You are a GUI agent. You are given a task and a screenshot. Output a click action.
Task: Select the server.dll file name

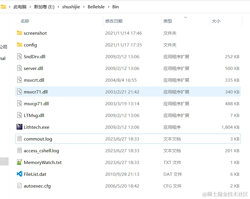coord(33,69)
